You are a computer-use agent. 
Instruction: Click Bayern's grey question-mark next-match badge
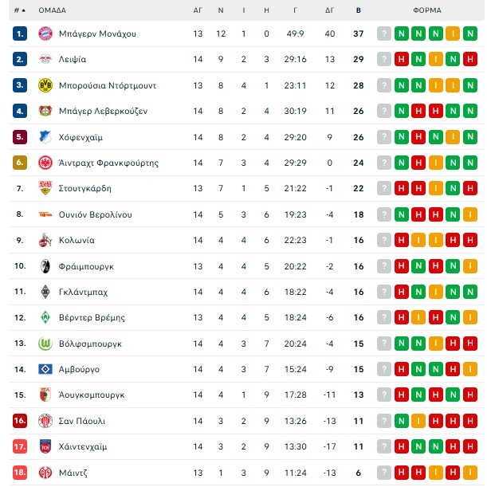(384, 33)
